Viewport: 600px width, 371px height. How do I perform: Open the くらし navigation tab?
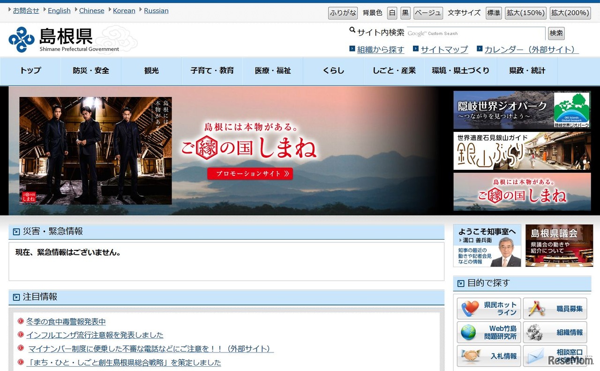[333, 71]
